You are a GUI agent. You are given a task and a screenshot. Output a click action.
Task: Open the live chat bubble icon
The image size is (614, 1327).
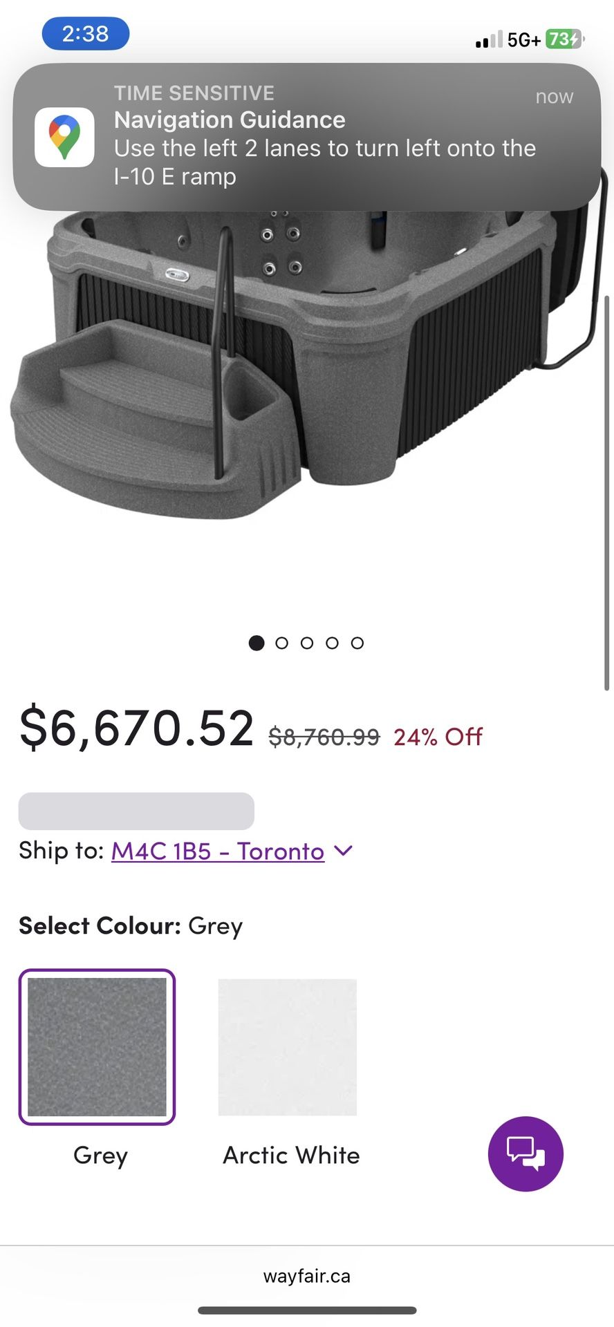coord(525,1154)
